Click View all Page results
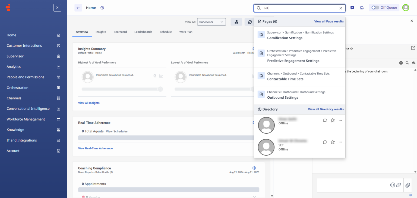 (329, 21)
